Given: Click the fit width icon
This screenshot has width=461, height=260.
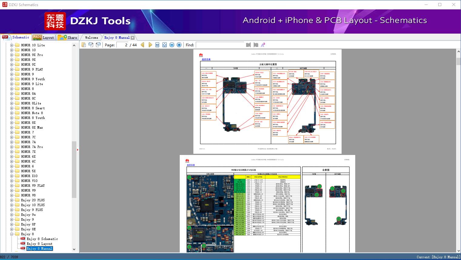Looking at the screenshot, I should point(157,45).
